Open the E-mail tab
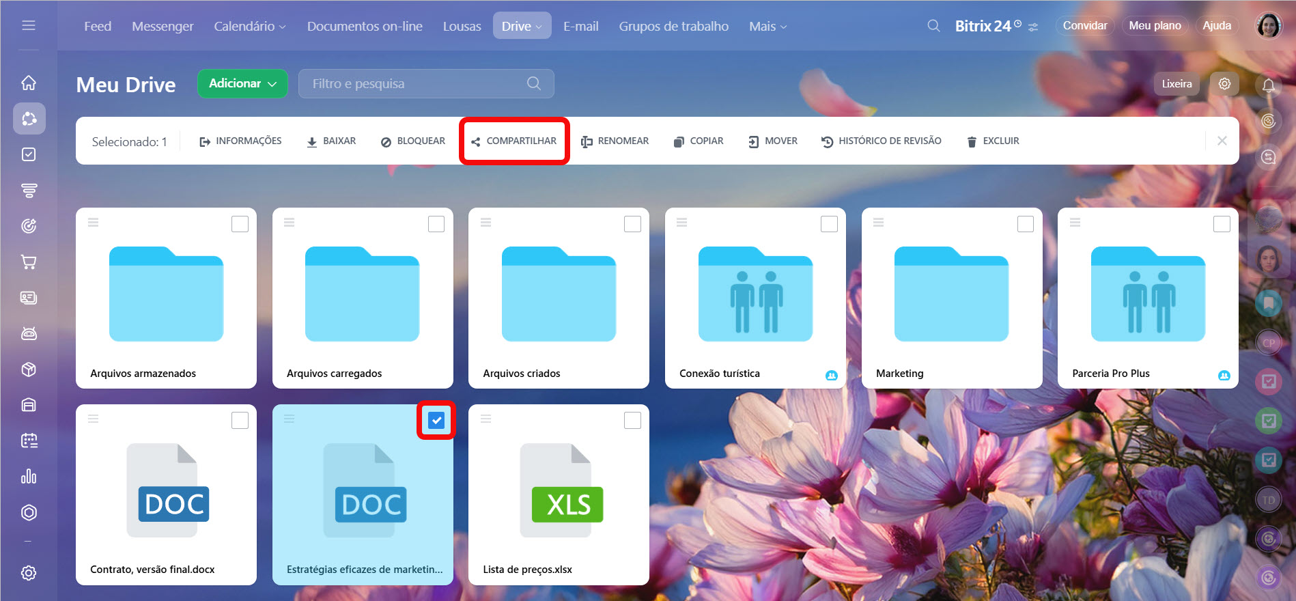The image size is (1296, 601). tap(580, 26)
